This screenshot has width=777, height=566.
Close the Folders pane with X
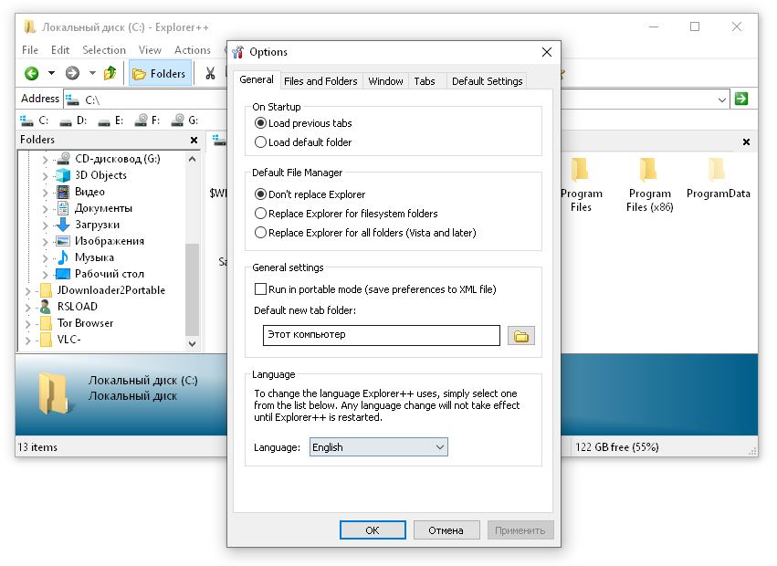click(194, 141)
